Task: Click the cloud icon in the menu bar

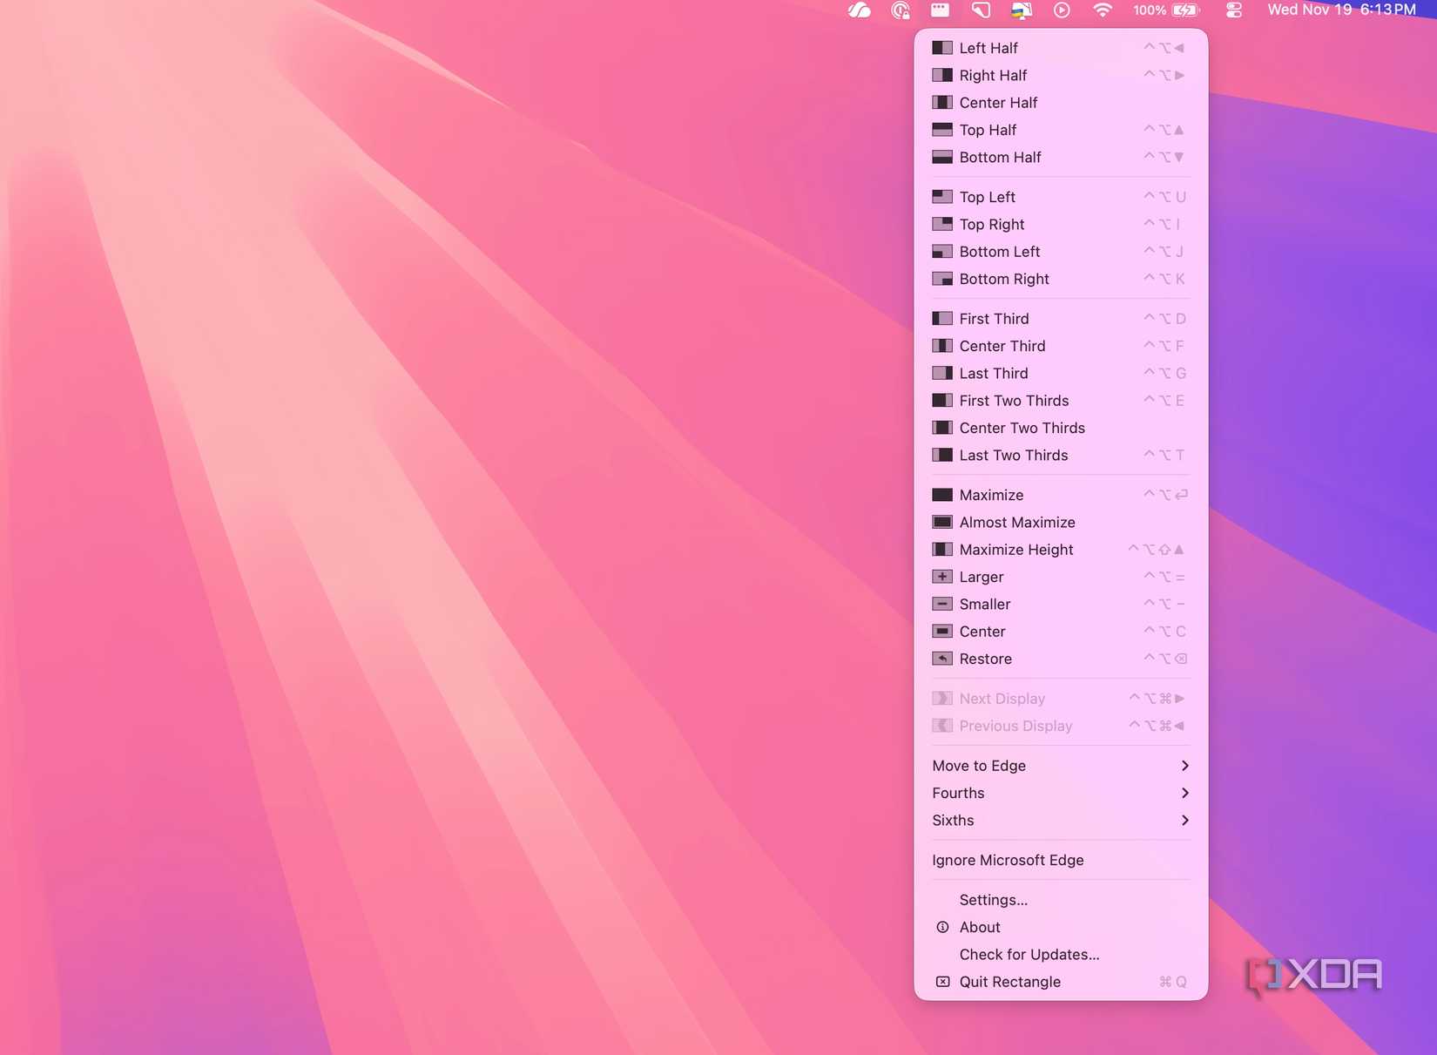Action: (860, 10)
